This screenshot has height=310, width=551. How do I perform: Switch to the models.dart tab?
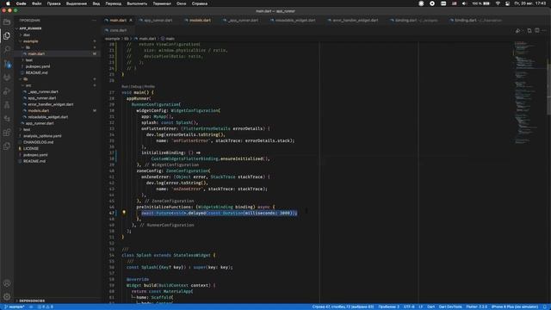coord(200,21)
